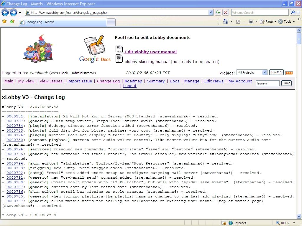
Task: Open the Favorites Center star icon
Action: click(x=4, y=21)
